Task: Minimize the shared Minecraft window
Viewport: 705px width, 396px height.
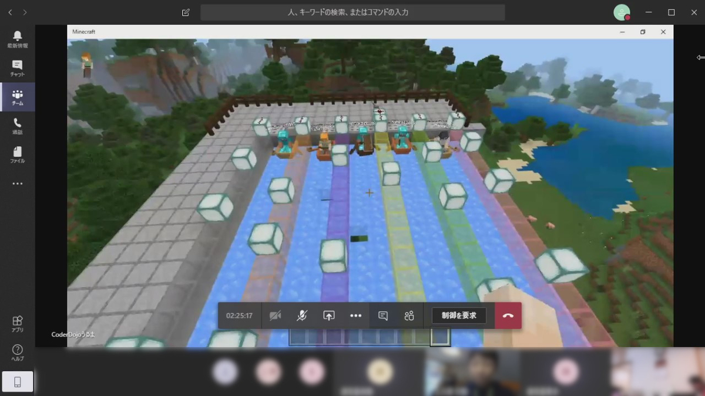Action: coord(622,32)
